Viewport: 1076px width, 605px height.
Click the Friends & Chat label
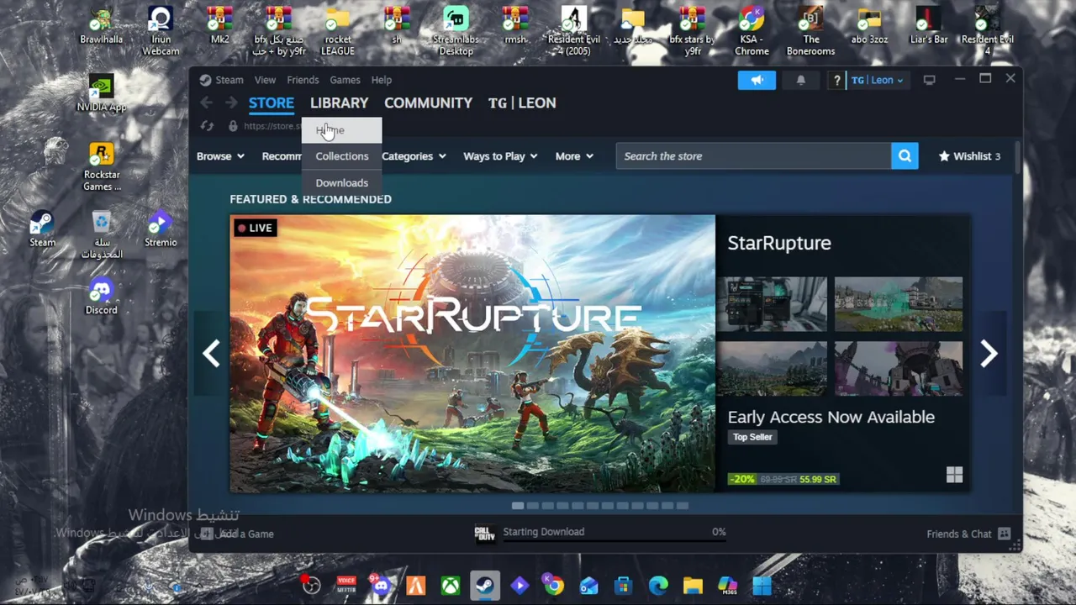pyautogui.click(x=959, y=534)
